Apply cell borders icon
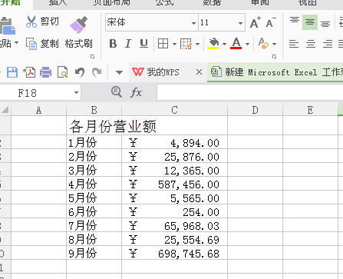Screen dimensions: 343x279 (x=163, y=44)
